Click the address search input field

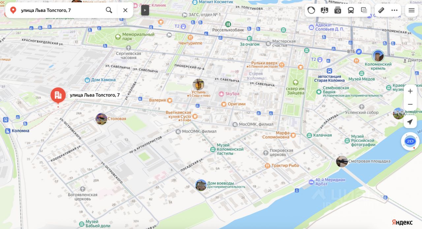(x=61, y=10)
